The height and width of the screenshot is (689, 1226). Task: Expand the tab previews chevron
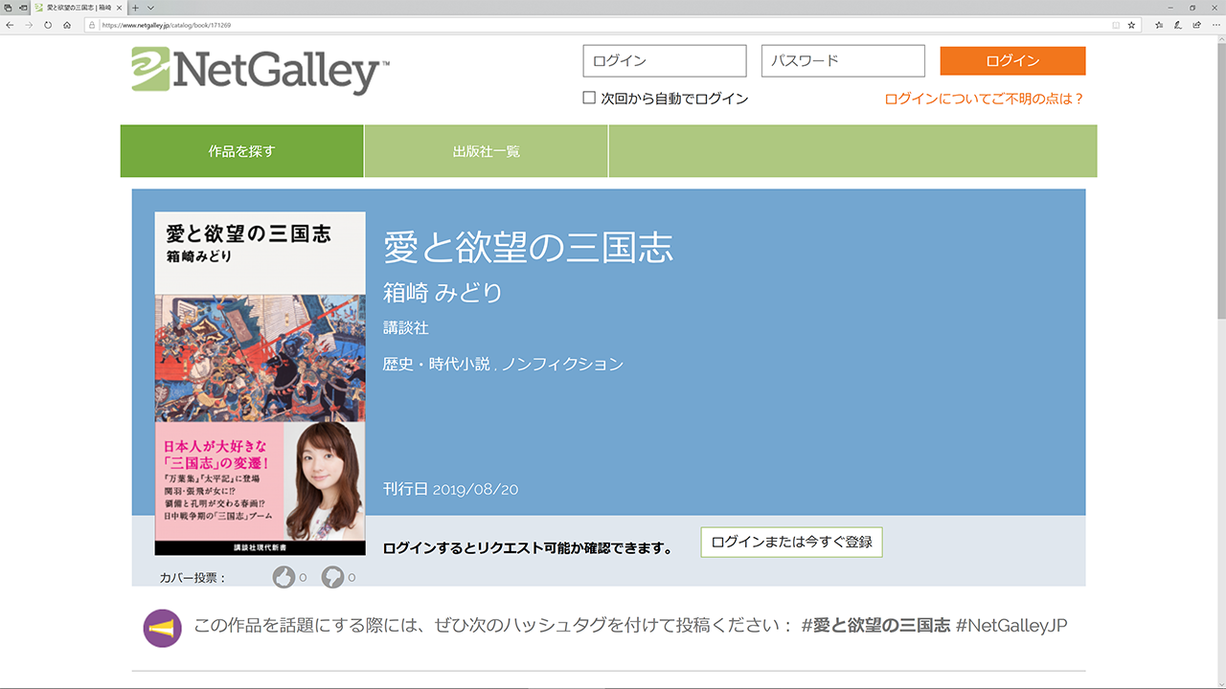(150, 7)
